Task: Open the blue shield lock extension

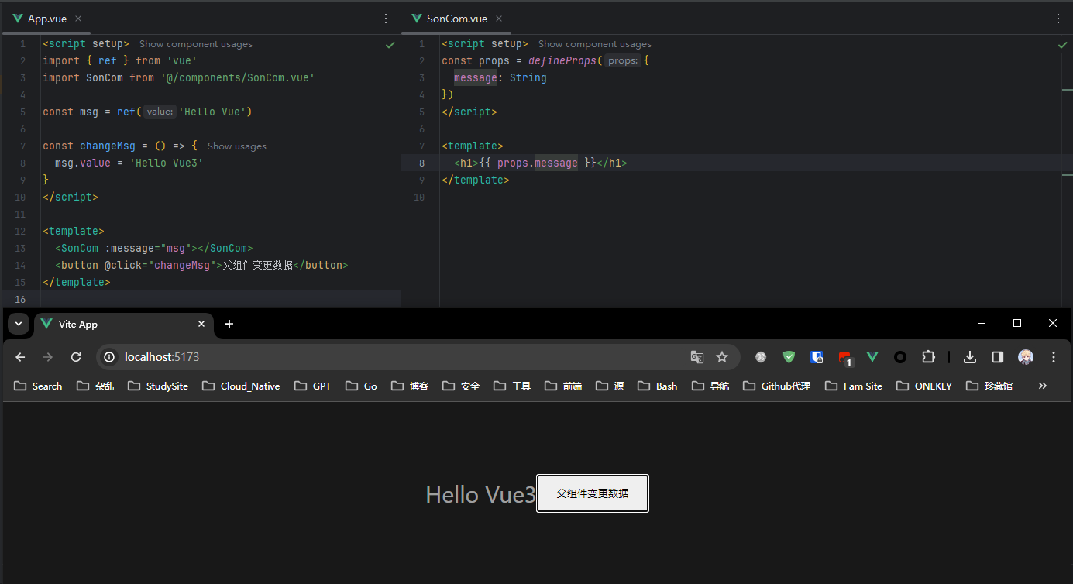Action: 817,357
